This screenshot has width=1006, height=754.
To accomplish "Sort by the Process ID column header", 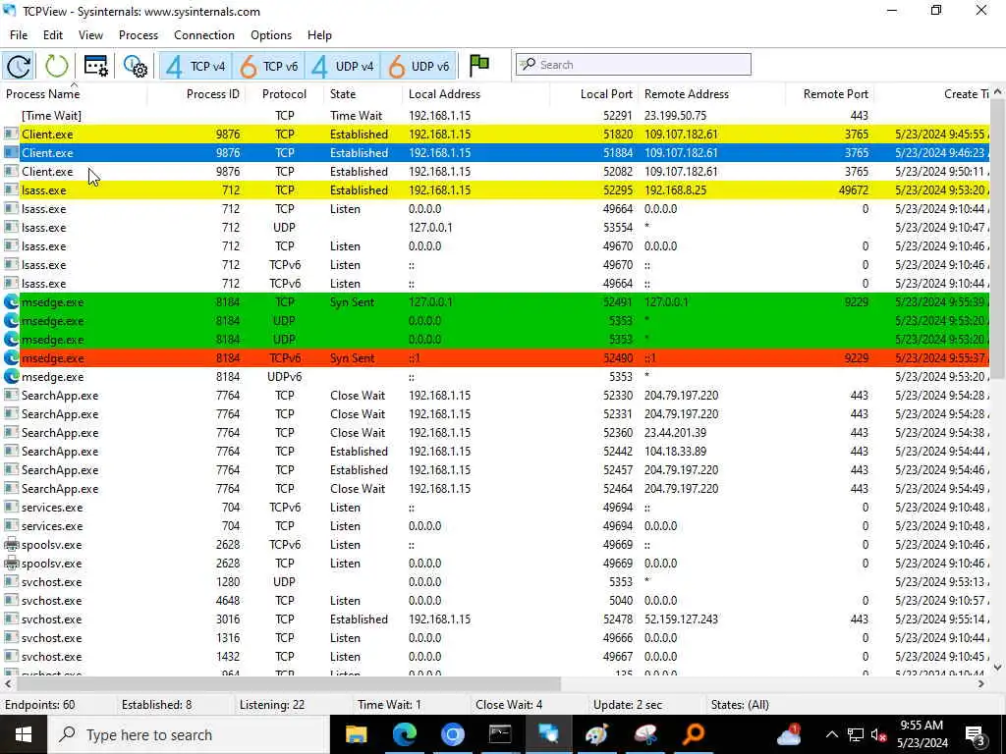I will click(212, 94).
